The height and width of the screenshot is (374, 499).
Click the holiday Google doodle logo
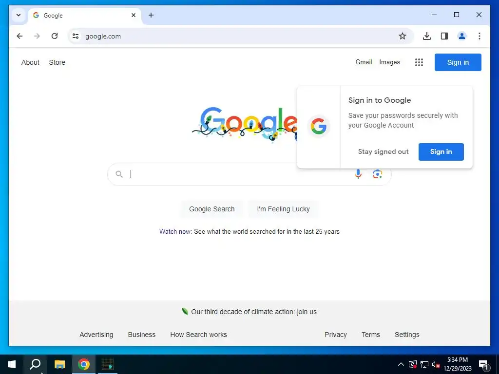click(x=245, y=124)
